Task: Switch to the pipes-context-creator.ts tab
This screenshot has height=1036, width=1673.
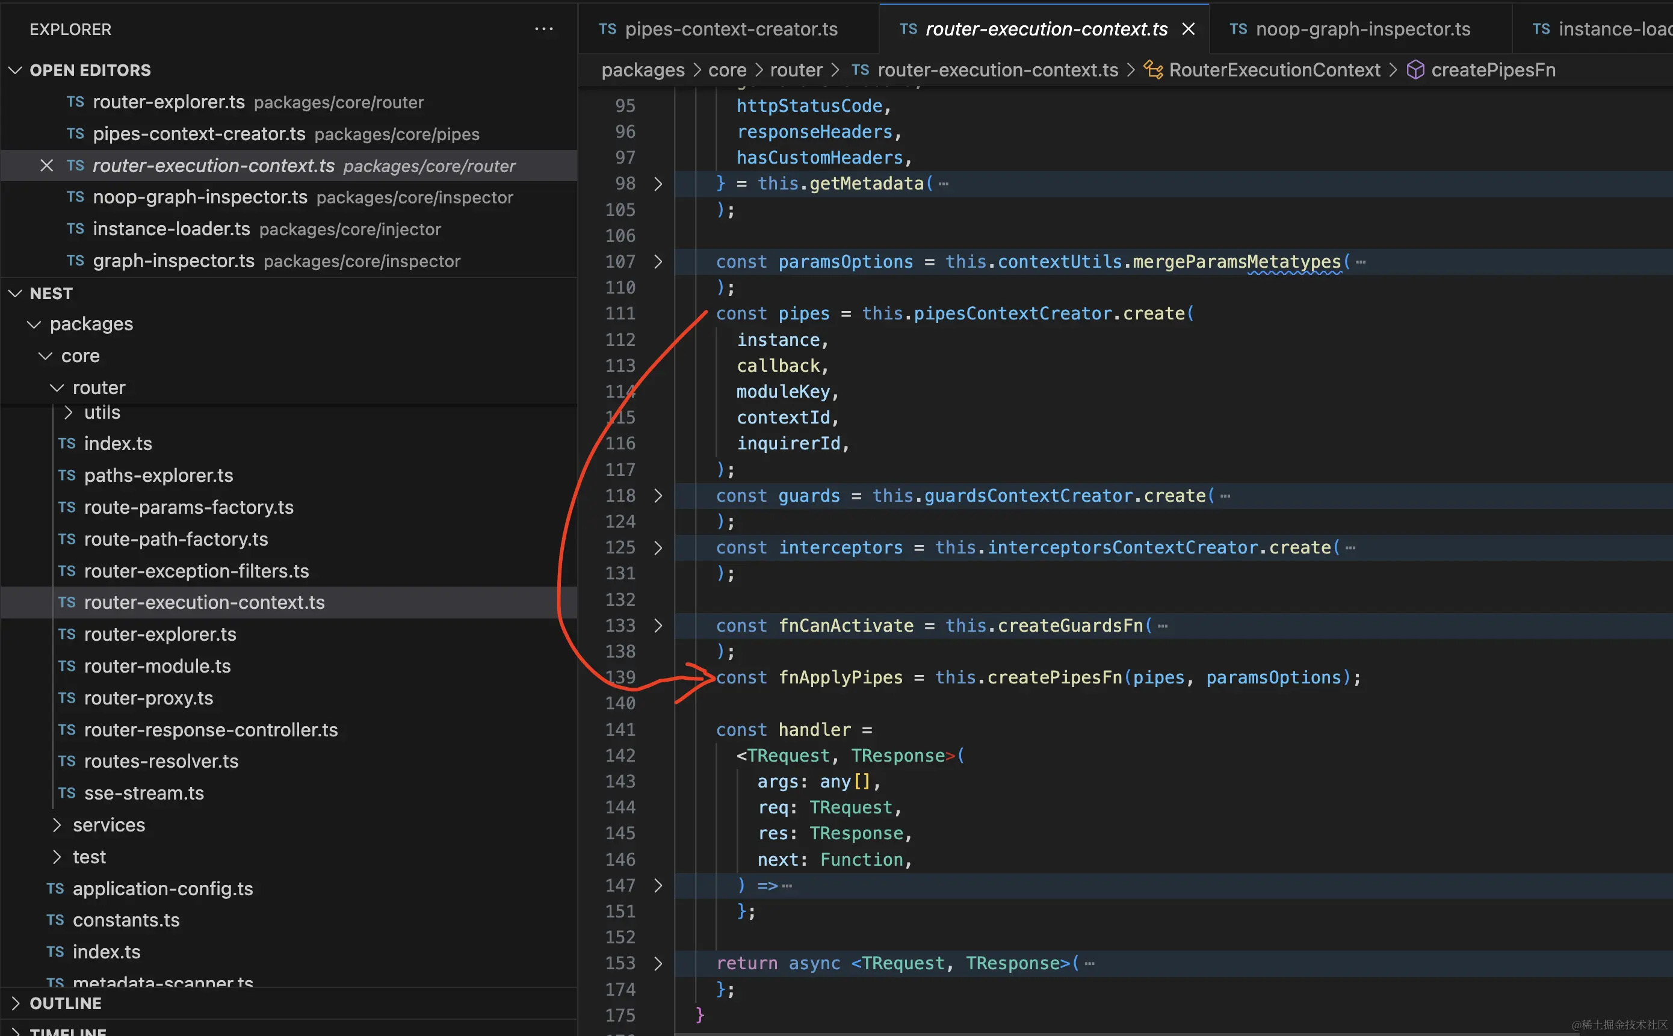Action: (728, 29)
